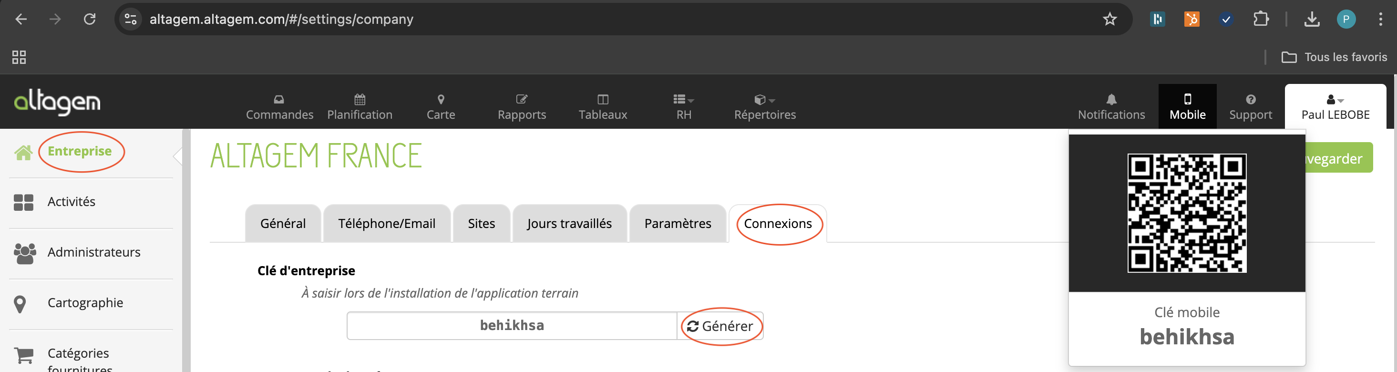The height and width of the screenshot is (372, 1397).
Task: Switch to the Sites tab
Action: coord(481,223)
